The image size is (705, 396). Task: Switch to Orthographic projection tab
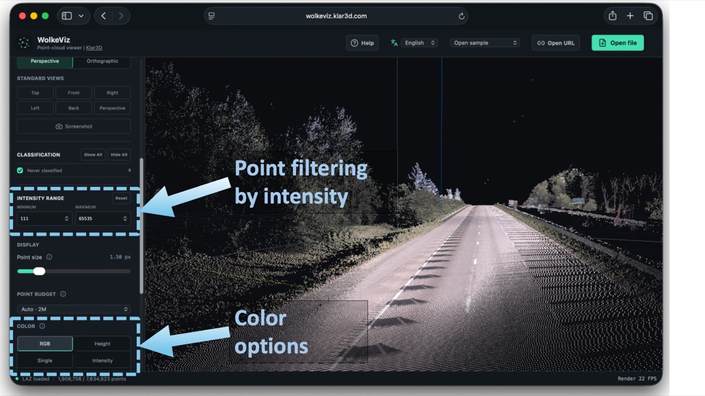click(x=102, y=61)
